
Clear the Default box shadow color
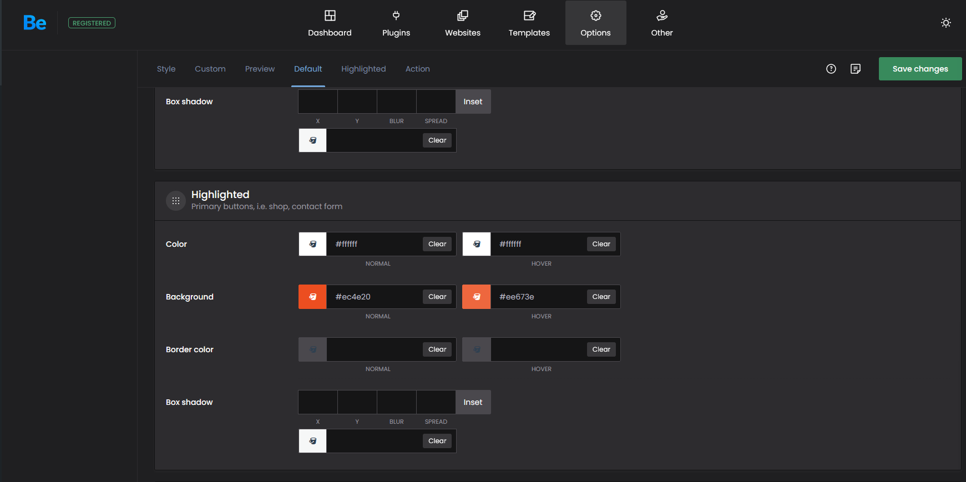[437, 140]
